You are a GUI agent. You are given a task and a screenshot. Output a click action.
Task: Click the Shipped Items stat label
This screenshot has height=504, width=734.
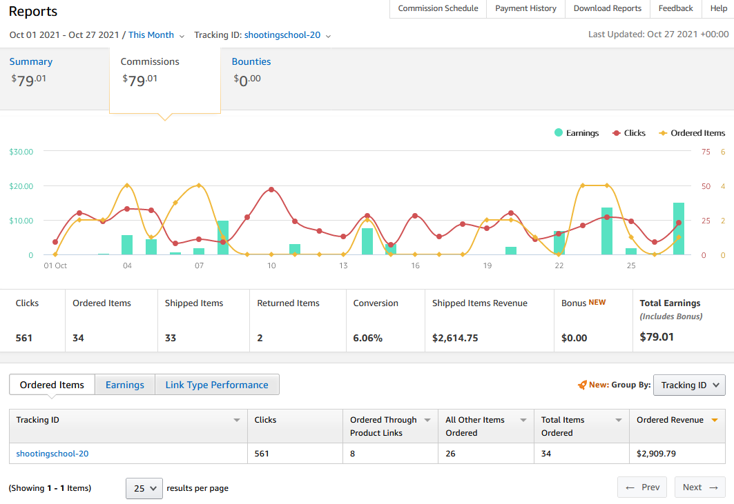tap(194, 303)
